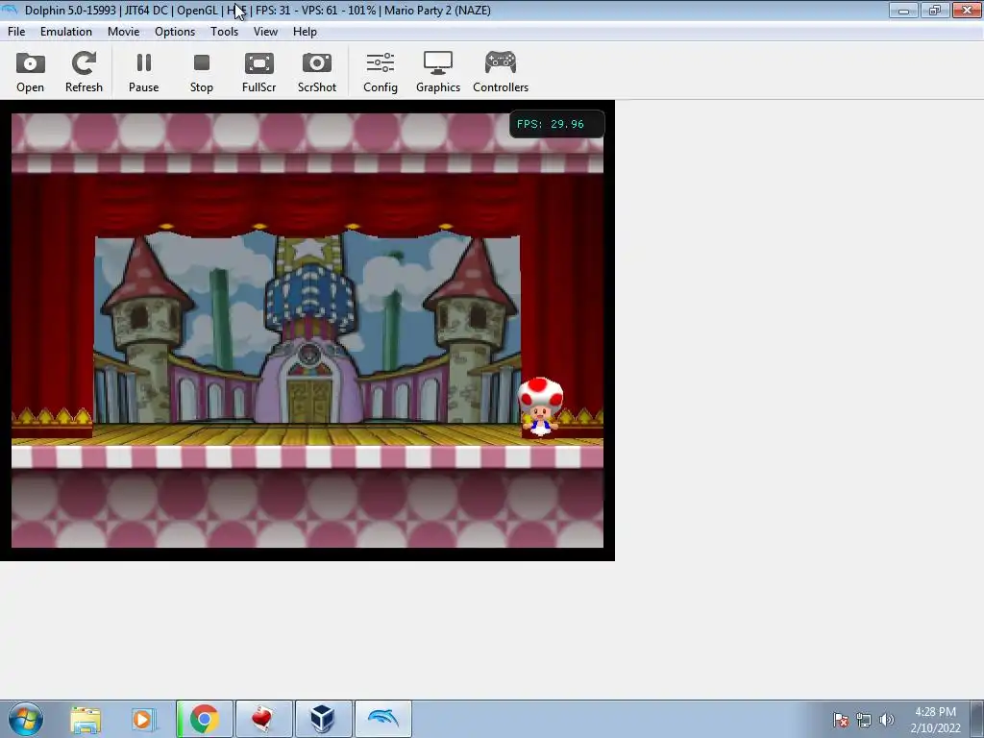984x738 pixels.
Task: Select the Dolphin emulator taskbar button
Action: pyautogui.click(x=382, y=719)
